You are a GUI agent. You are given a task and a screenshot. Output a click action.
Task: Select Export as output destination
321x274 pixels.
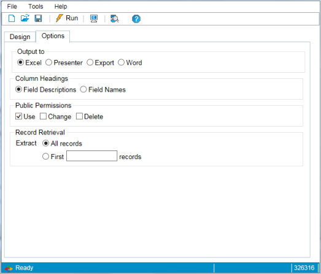point(100,62)
